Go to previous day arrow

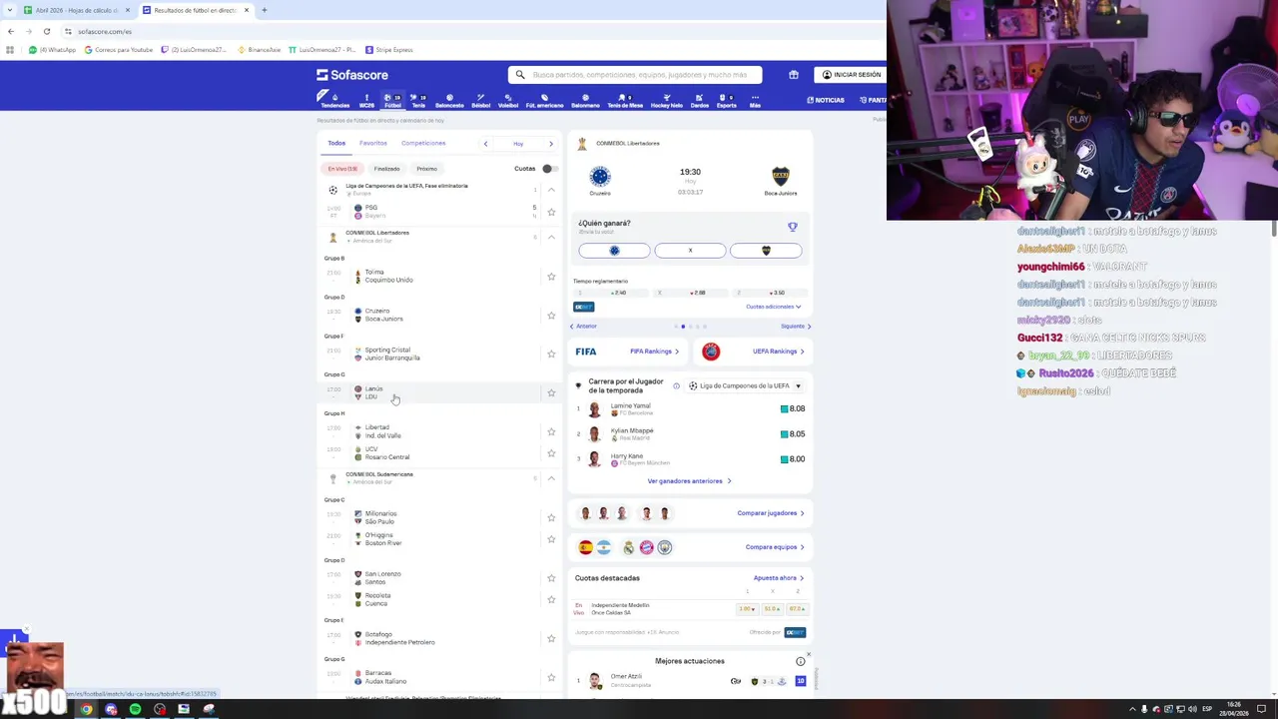point(485,144)
